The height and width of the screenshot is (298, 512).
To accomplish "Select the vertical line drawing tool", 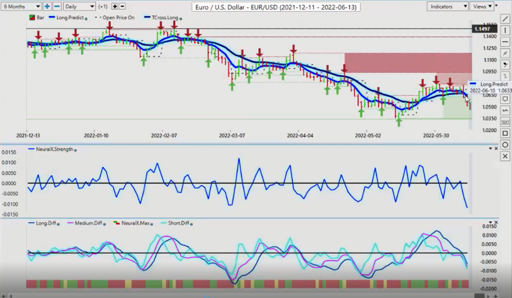I will (505, 30).
